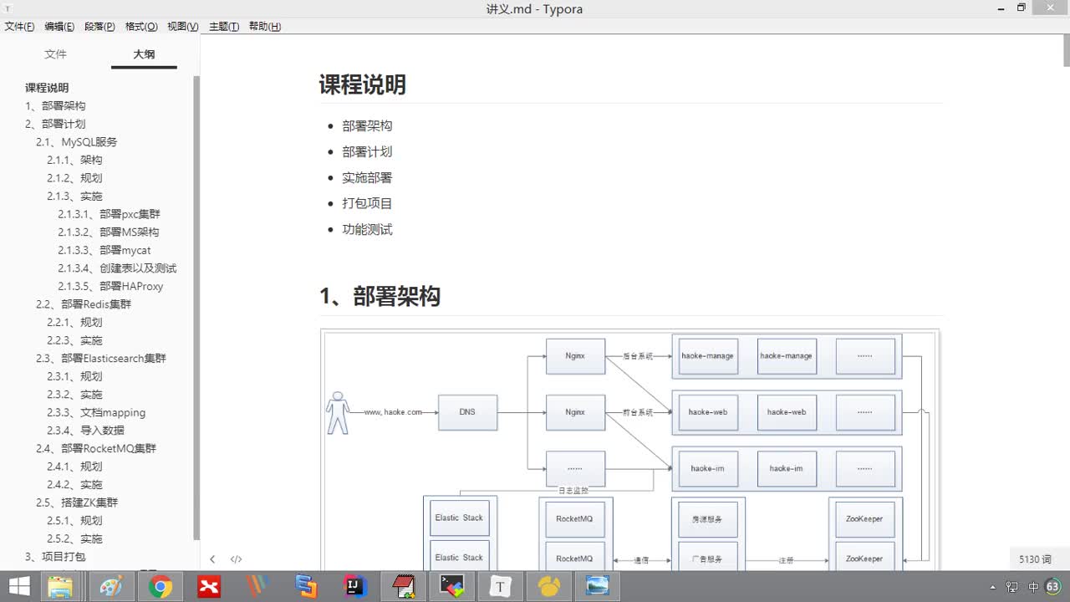Select 2.1.3.2、部署MS架构 outline entry
This screenshot has height=602, width=1070.
[109, 232]
